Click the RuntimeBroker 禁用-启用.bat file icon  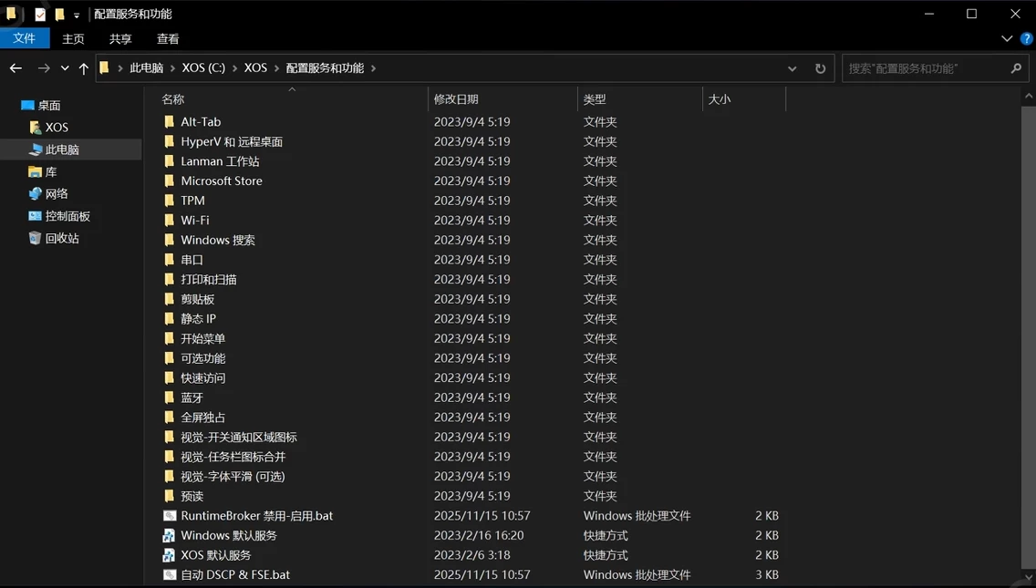[x=170, y=516]
